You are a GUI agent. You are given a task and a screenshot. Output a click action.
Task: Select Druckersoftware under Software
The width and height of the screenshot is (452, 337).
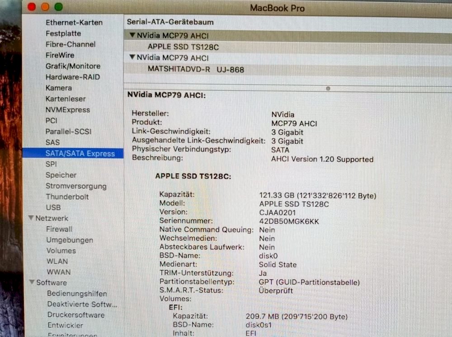click(x=75, y=315)
